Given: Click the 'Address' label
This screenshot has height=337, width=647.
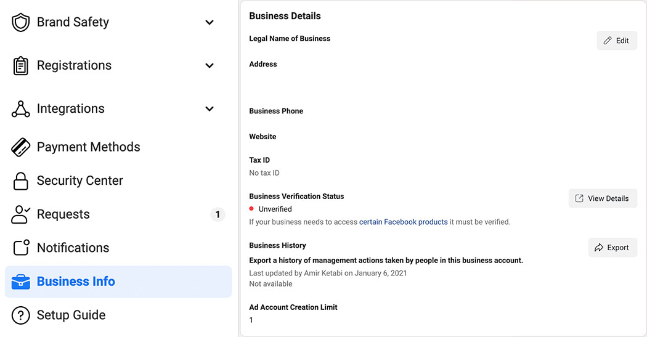Looking at the screenshot, I should (x=263, y=64).
